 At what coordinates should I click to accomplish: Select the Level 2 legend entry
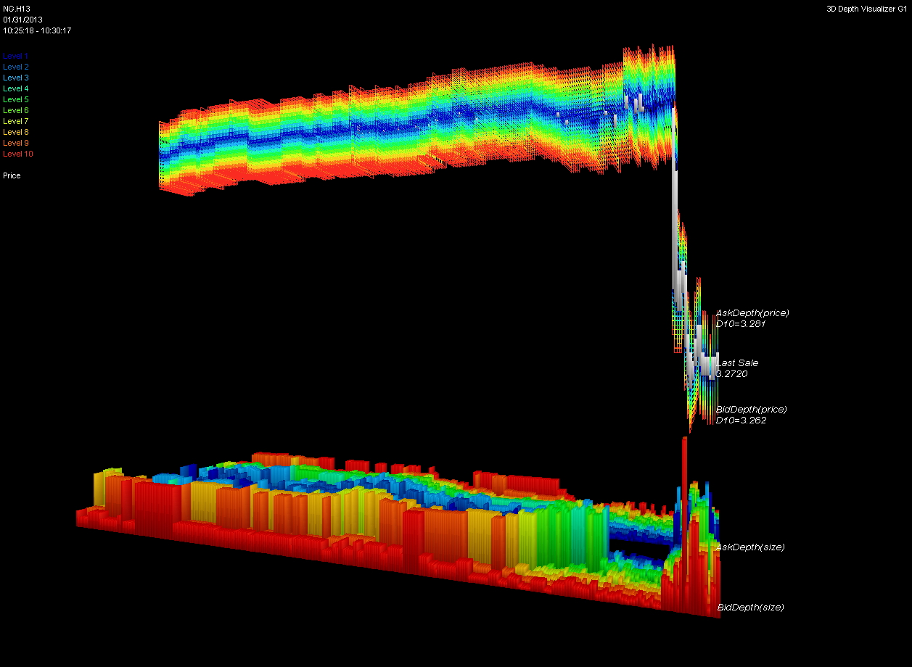coord(15,67)
